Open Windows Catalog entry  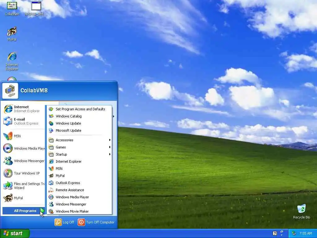pyautogui.click(x=80, y=116)
